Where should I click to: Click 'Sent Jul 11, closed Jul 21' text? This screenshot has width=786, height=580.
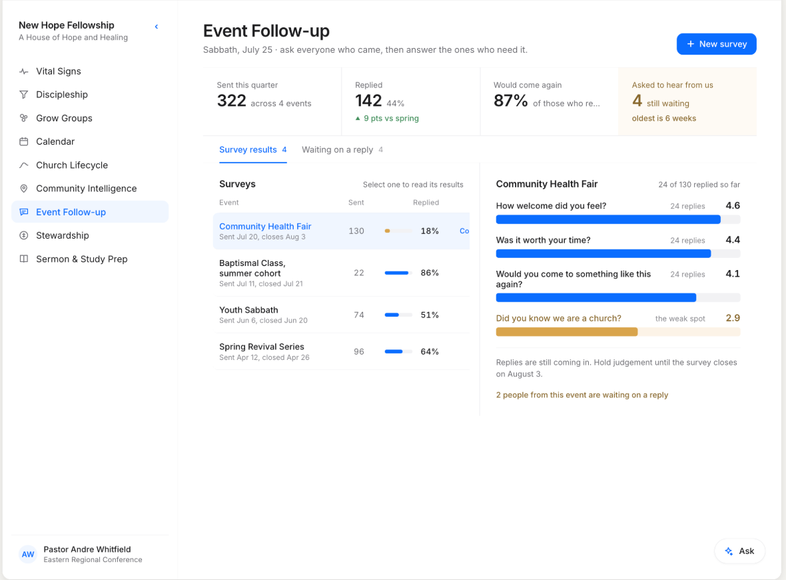[260, 284]
